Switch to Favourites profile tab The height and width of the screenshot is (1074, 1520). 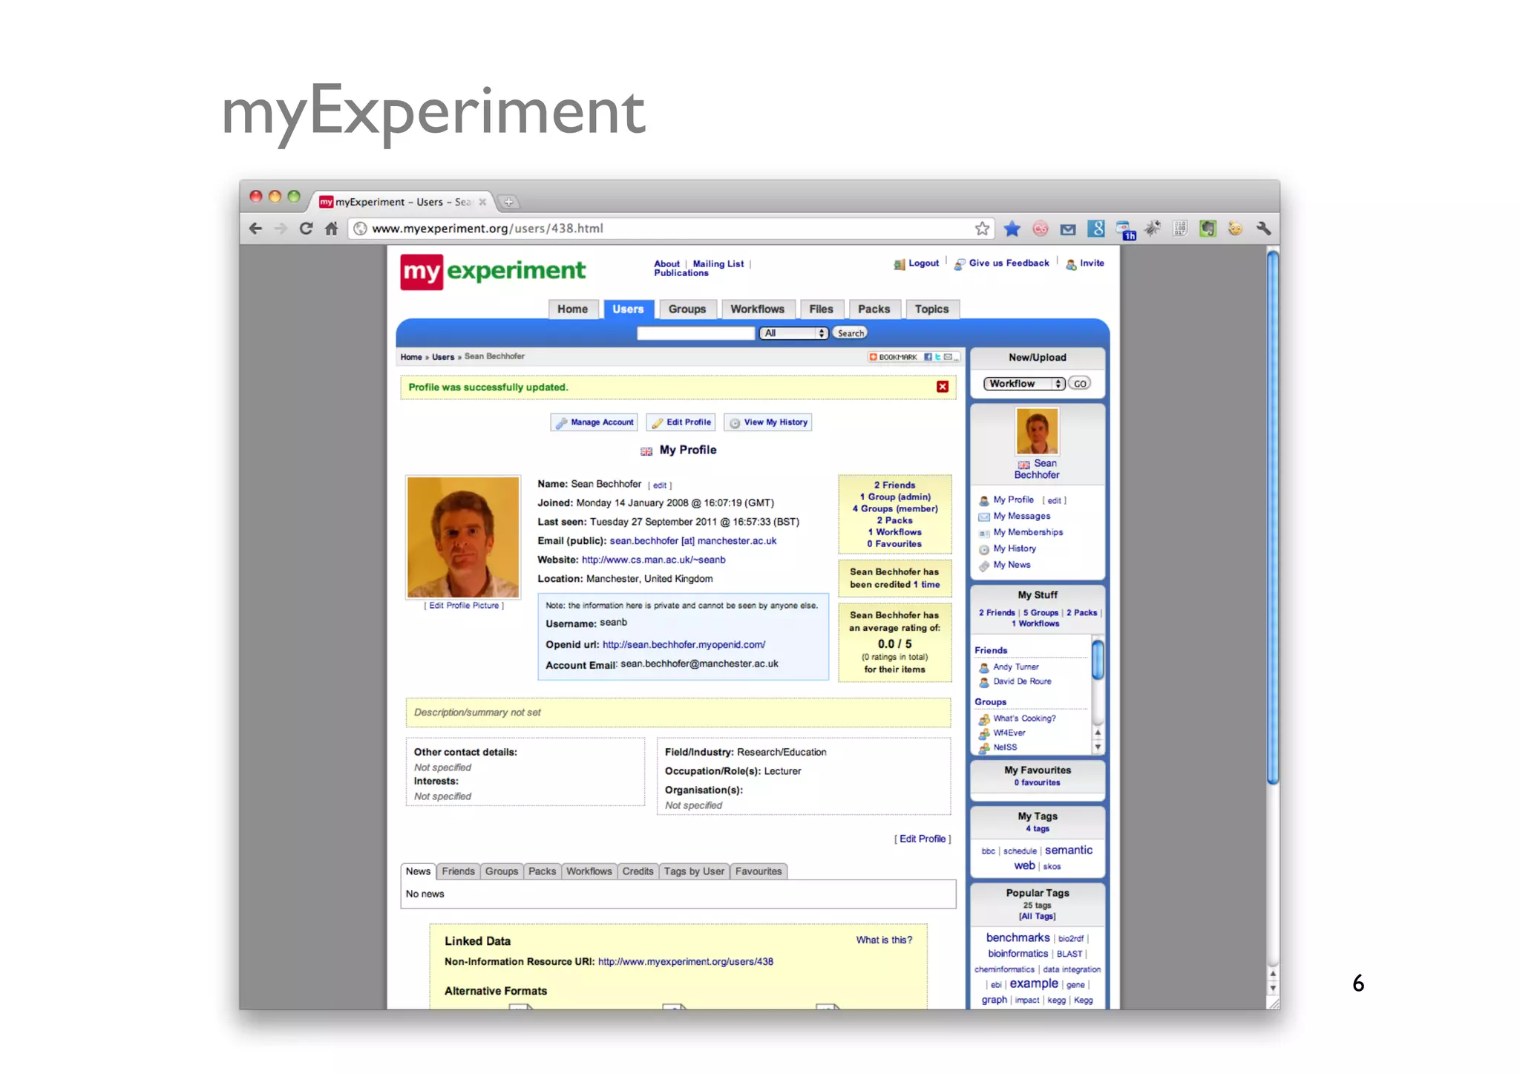pos(759,872)
